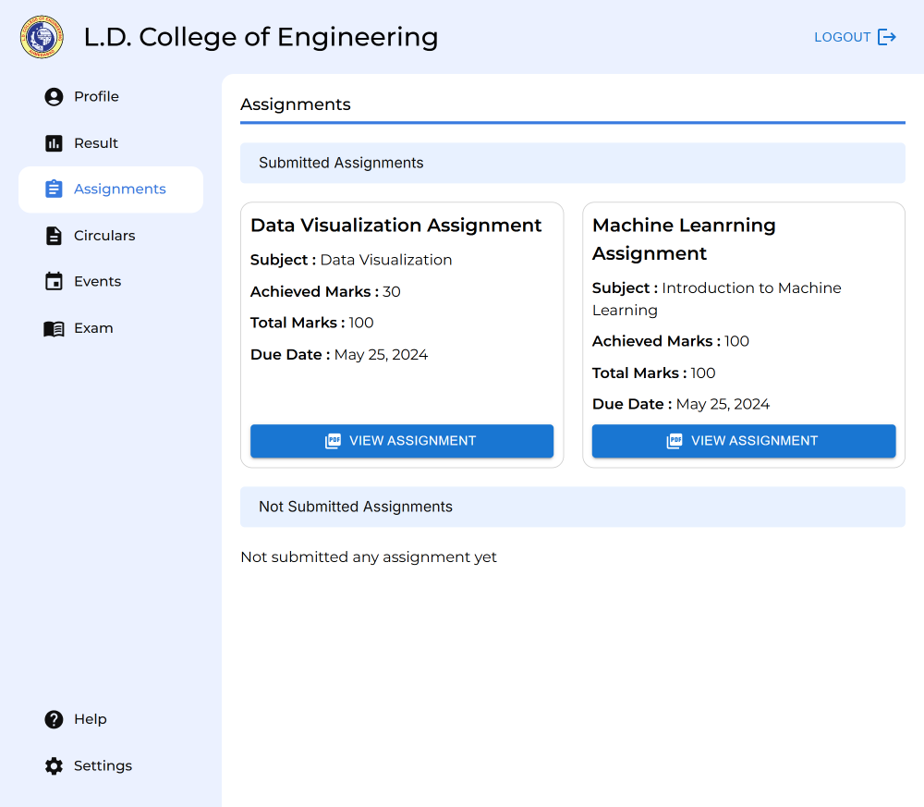Select the Exam sidebar entry
This screenshot has width=924, height=807.
(93, 328)
